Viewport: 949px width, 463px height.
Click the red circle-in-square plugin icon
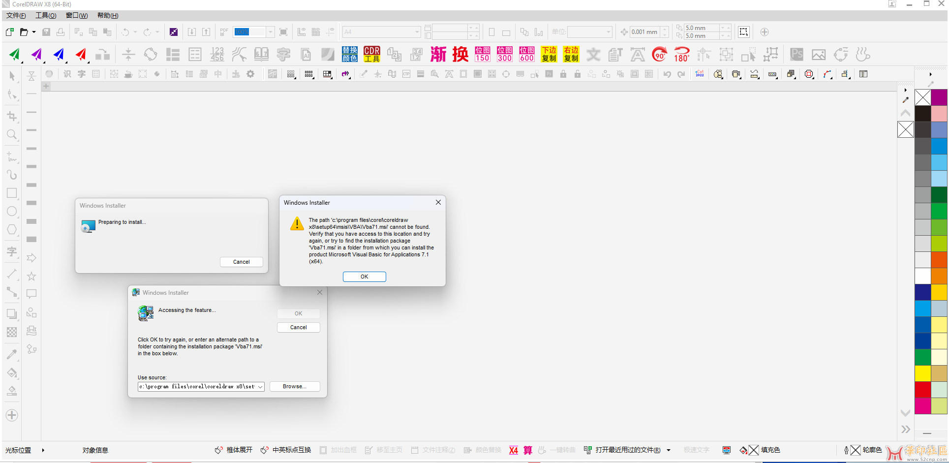coord(809,74)
